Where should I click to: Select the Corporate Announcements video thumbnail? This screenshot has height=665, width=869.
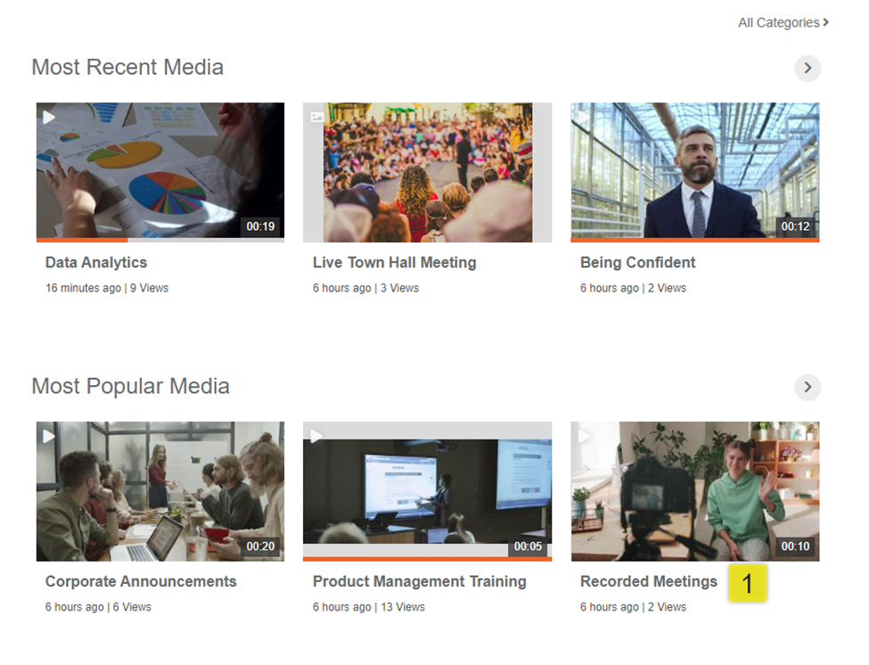coord(160,490)
